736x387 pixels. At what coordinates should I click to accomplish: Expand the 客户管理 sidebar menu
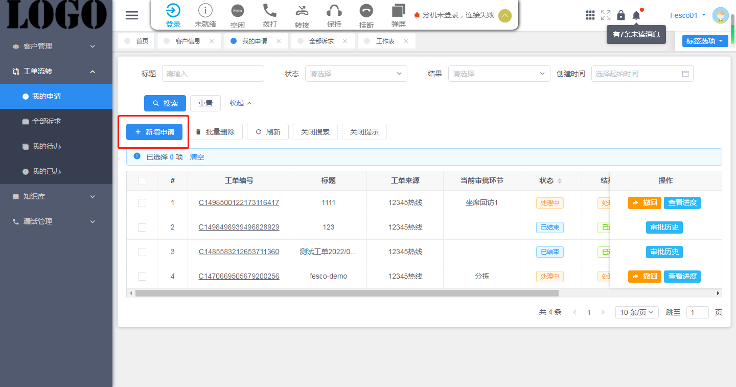pos(56,46)
